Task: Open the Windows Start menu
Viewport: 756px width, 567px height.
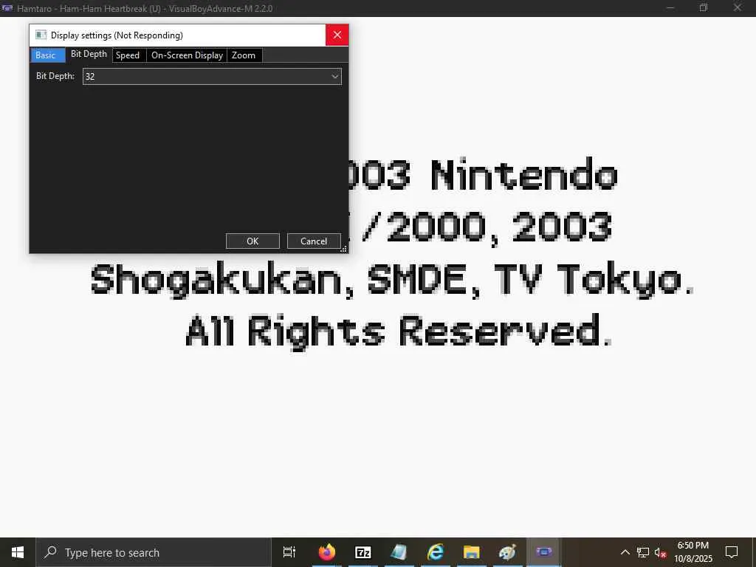Action: click(18, 552)
